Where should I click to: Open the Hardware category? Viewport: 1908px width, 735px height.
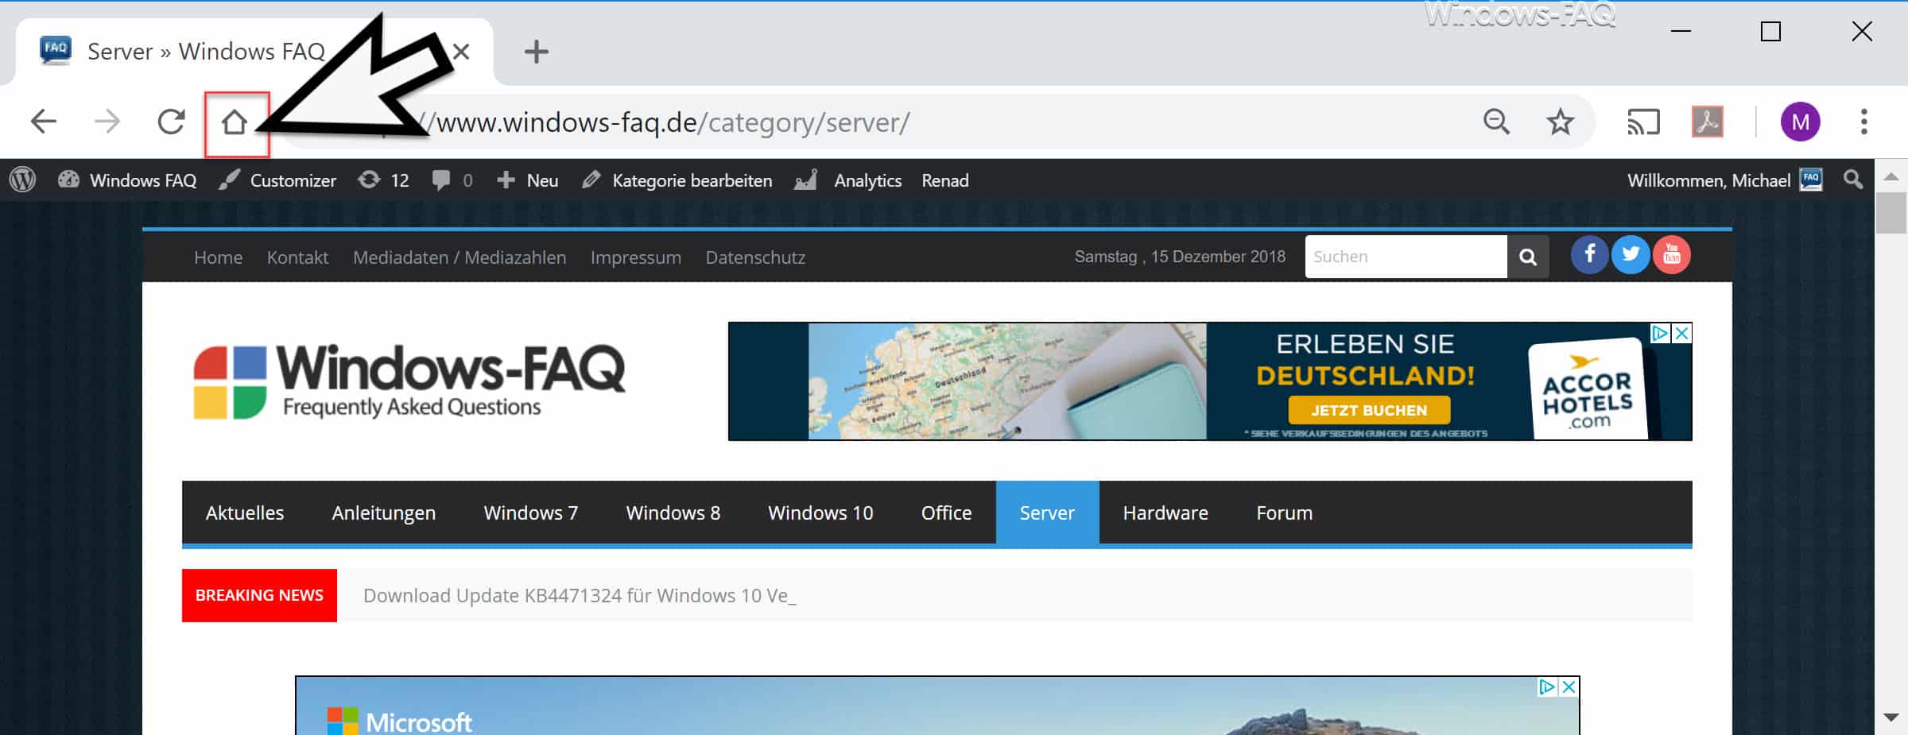point(1165,513)
